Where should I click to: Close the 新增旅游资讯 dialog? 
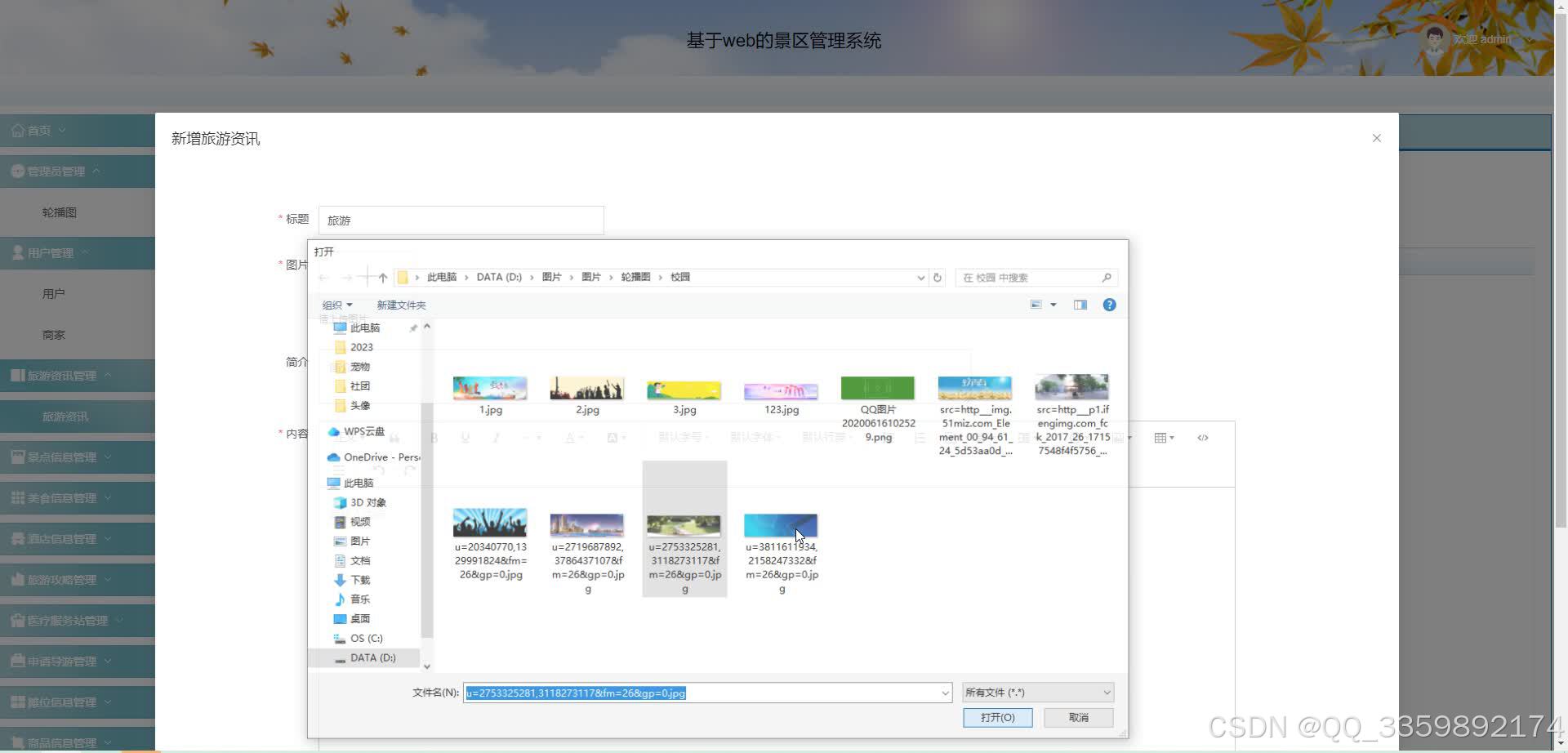pos(1377,138)
